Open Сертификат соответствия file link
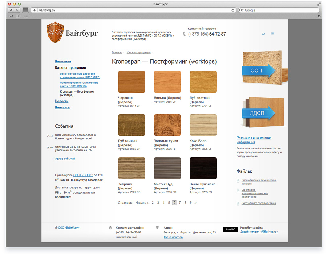 point(259,203)
